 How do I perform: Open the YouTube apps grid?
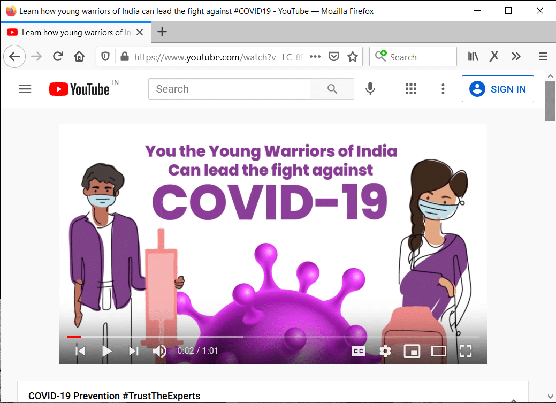[x=411, y=89]
